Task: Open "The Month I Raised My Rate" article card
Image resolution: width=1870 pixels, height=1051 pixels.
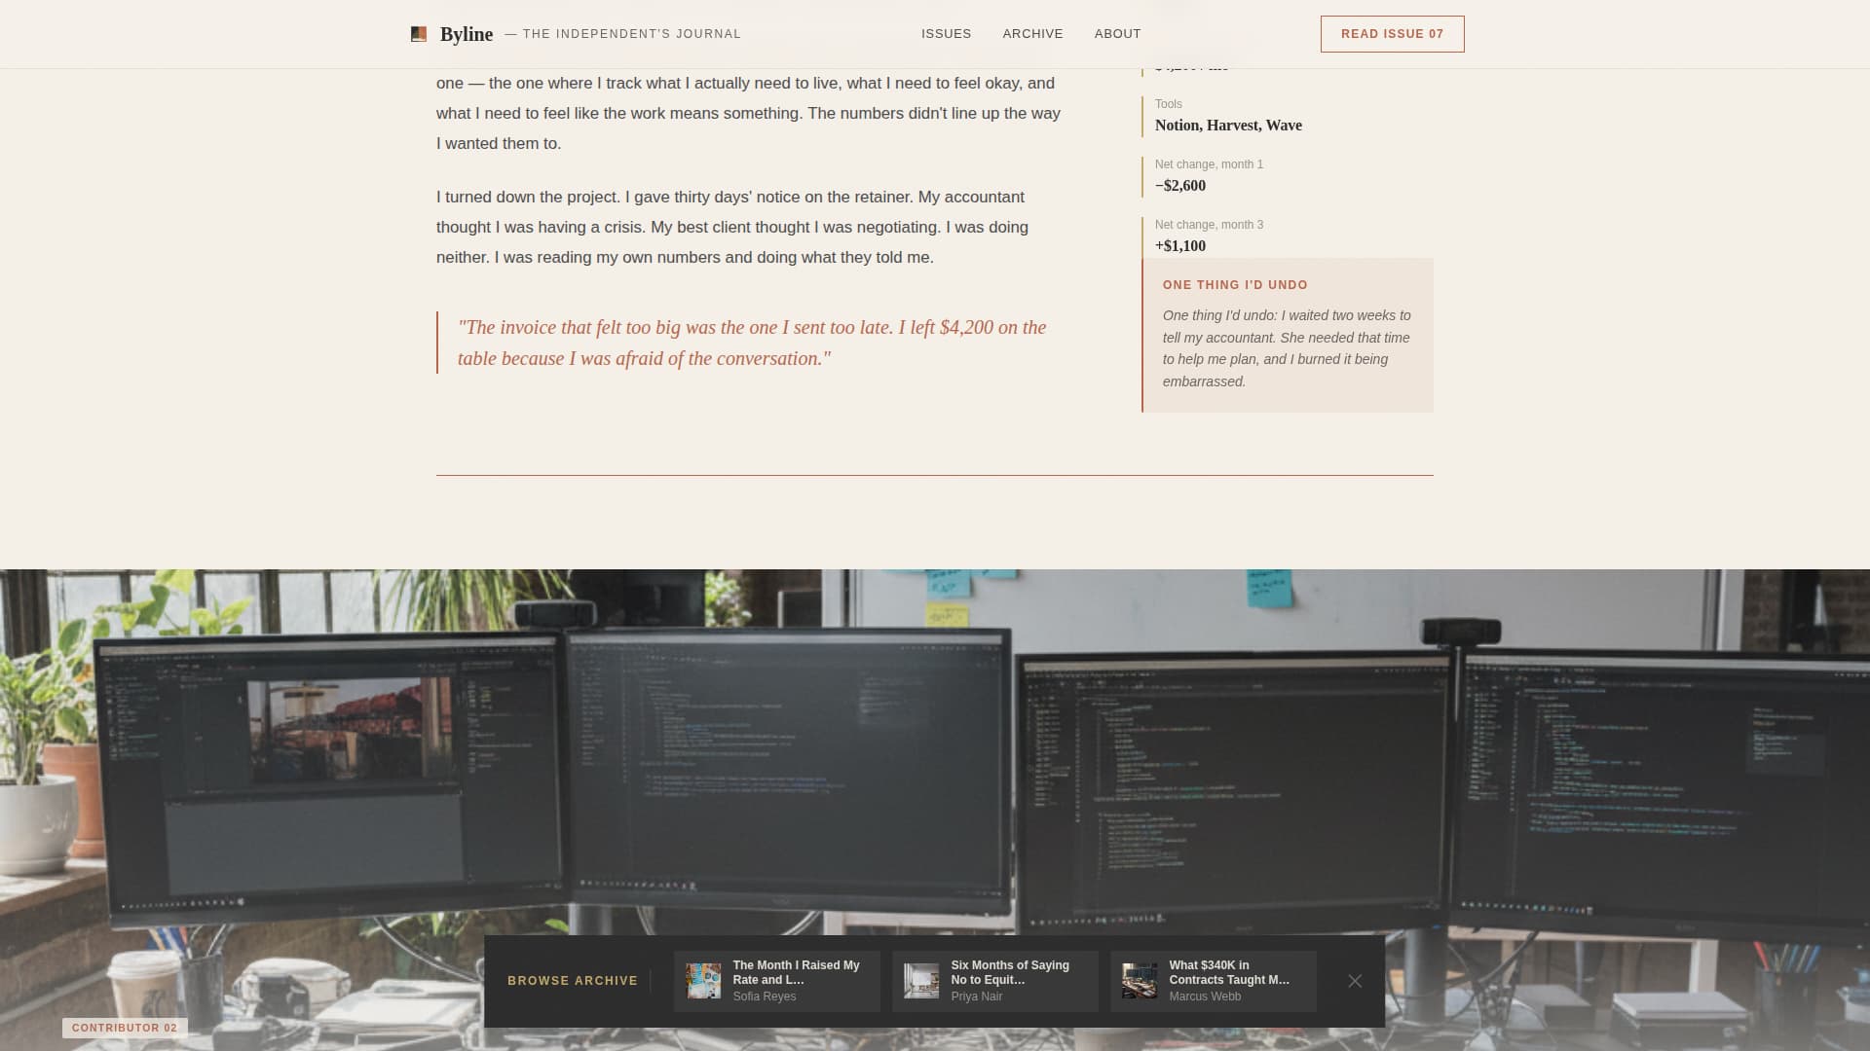Action: [776, 981]
